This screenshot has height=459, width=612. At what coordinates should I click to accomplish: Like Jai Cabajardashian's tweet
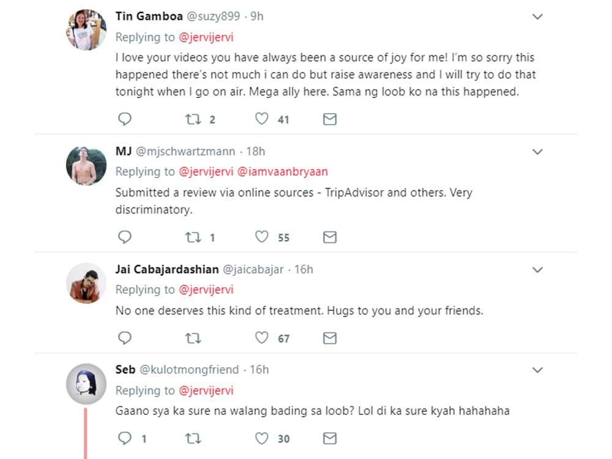[x=262, y=338]
